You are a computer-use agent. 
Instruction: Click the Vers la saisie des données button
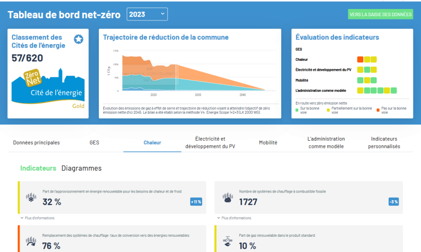point(381,14)
